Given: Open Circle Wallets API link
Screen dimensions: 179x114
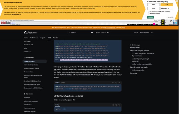Looking at the screenshot, I should [69, 75].
